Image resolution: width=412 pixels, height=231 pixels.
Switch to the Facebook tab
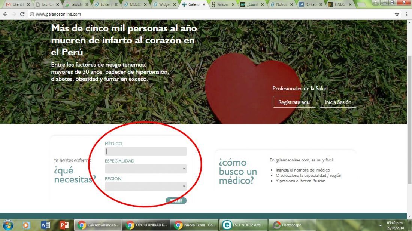(x=310, y=4)
